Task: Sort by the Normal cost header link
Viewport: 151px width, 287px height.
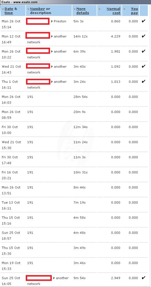Action: click(x=114, y=11)
